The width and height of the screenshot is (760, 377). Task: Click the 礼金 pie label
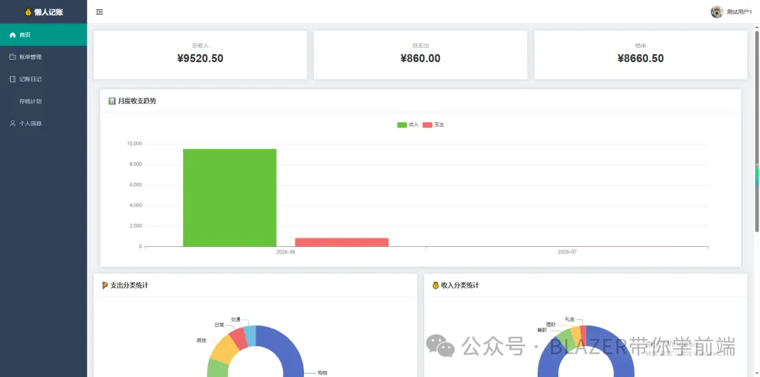(x=569, y=319)
